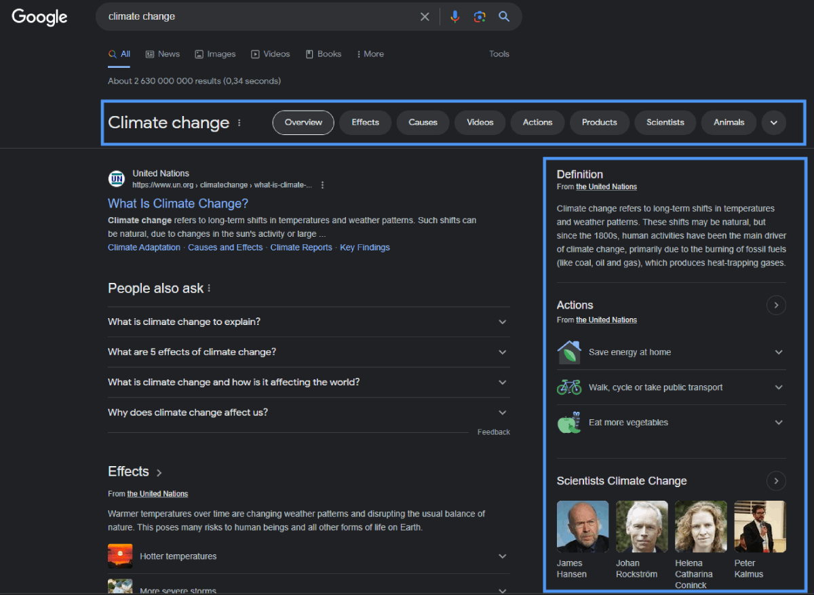Viewport: 814px width, 595px height.
Task: Open James Hansen's thumbnail photo
Action: tap(583, 526)
